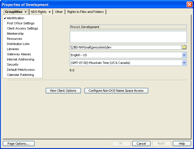Open the English - US language dropdown
Screen dimensions: 194x149
[x=184, y=55]
